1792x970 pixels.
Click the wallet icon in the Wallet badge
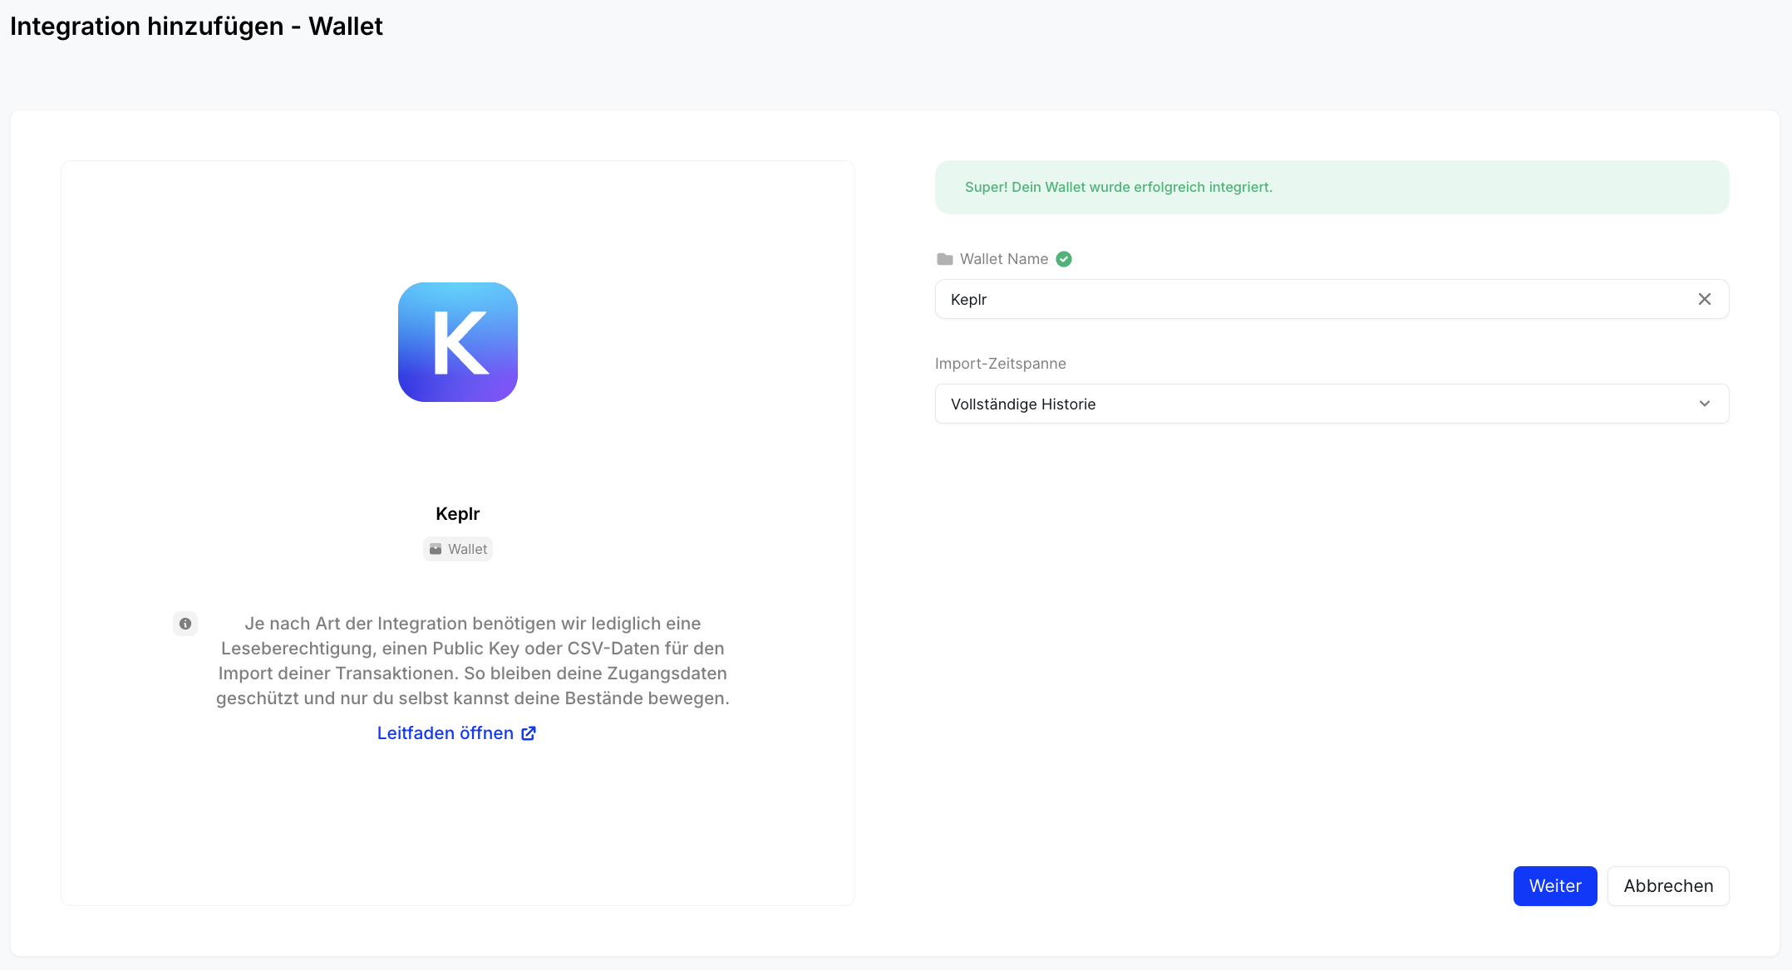[436, 549]
